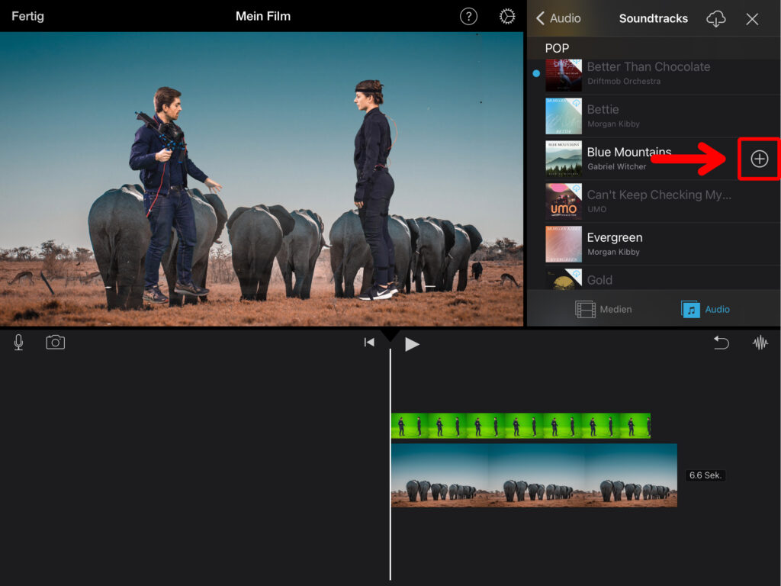Undo the last edit
The height and width of the screenshot is (586, 781).
[x=721, y=343]
